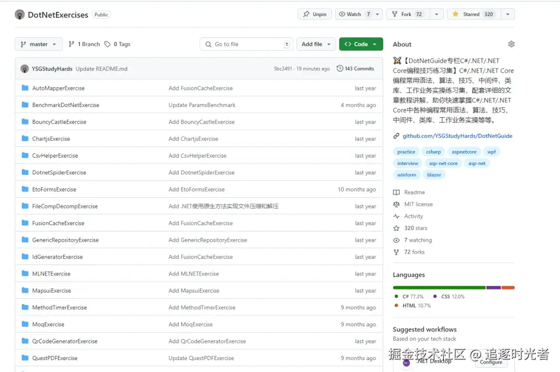Click the green C# segment of language bar
The width and height of the screenshot is (560, 372).
click(439, 287)
